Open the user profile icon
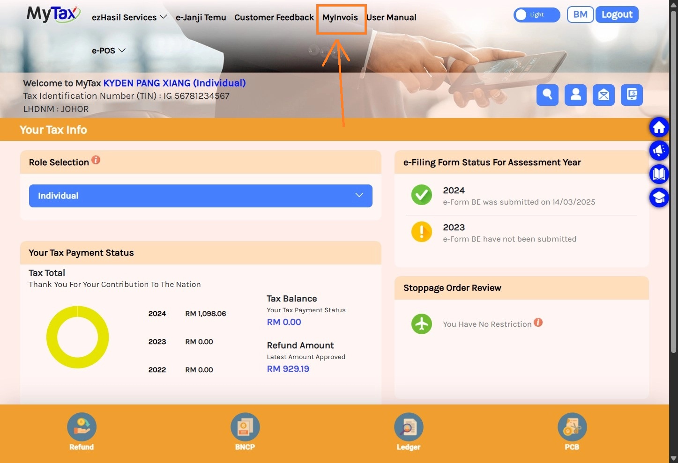Image resolution: width=678 pixels, height=463 pixels. point(575,95)
